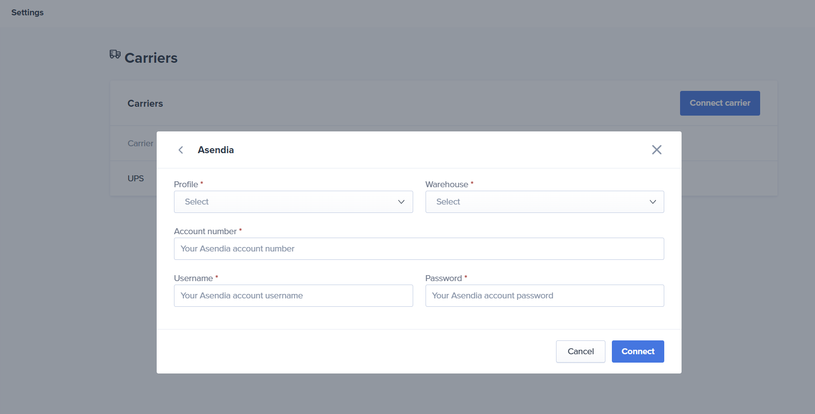Close the Asendia dialog with the X
The height and width of the screenshot is (414, 815).
656,150
